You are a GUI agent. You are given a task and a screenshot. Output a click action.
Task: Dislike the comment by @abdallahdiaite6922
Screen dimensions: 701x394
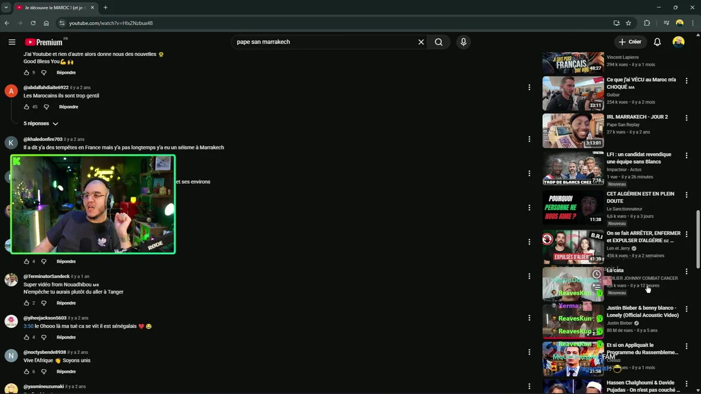pos(46,107)
